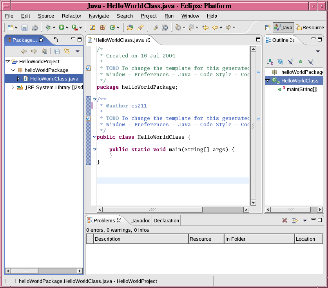This screenshot has width=328, height=288.
Task: Switch to the Declaration tab
Action: [x=166, y=221]
